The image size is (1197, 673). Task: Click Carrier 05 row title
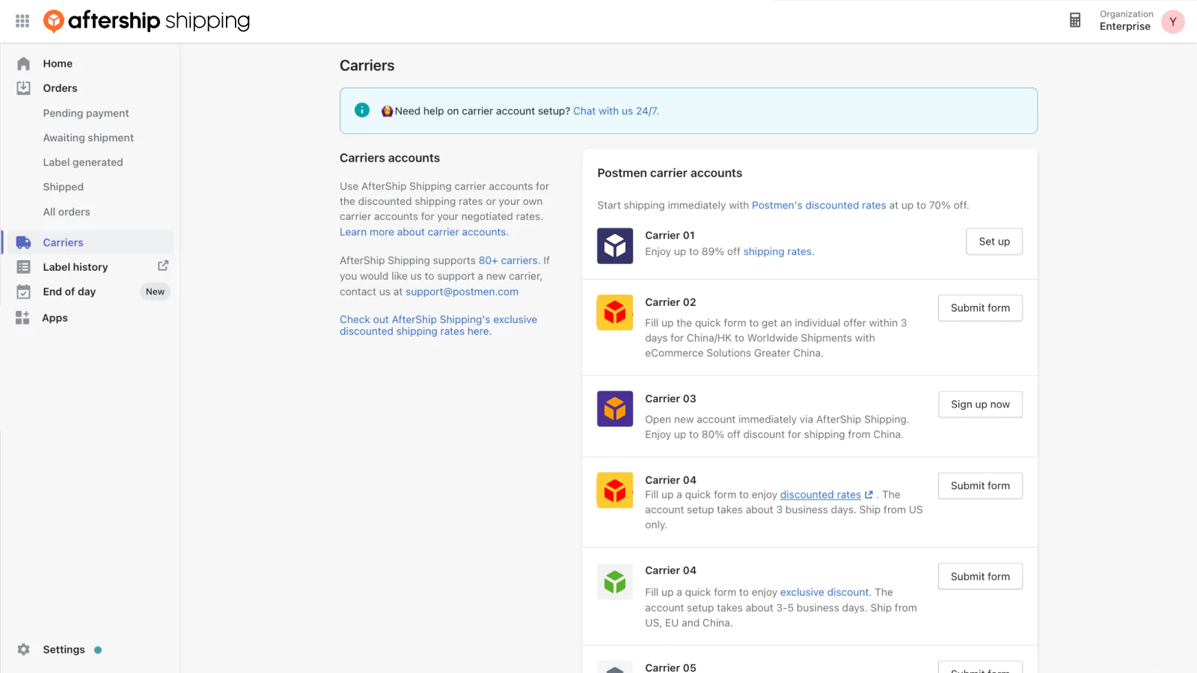point(670,667)
